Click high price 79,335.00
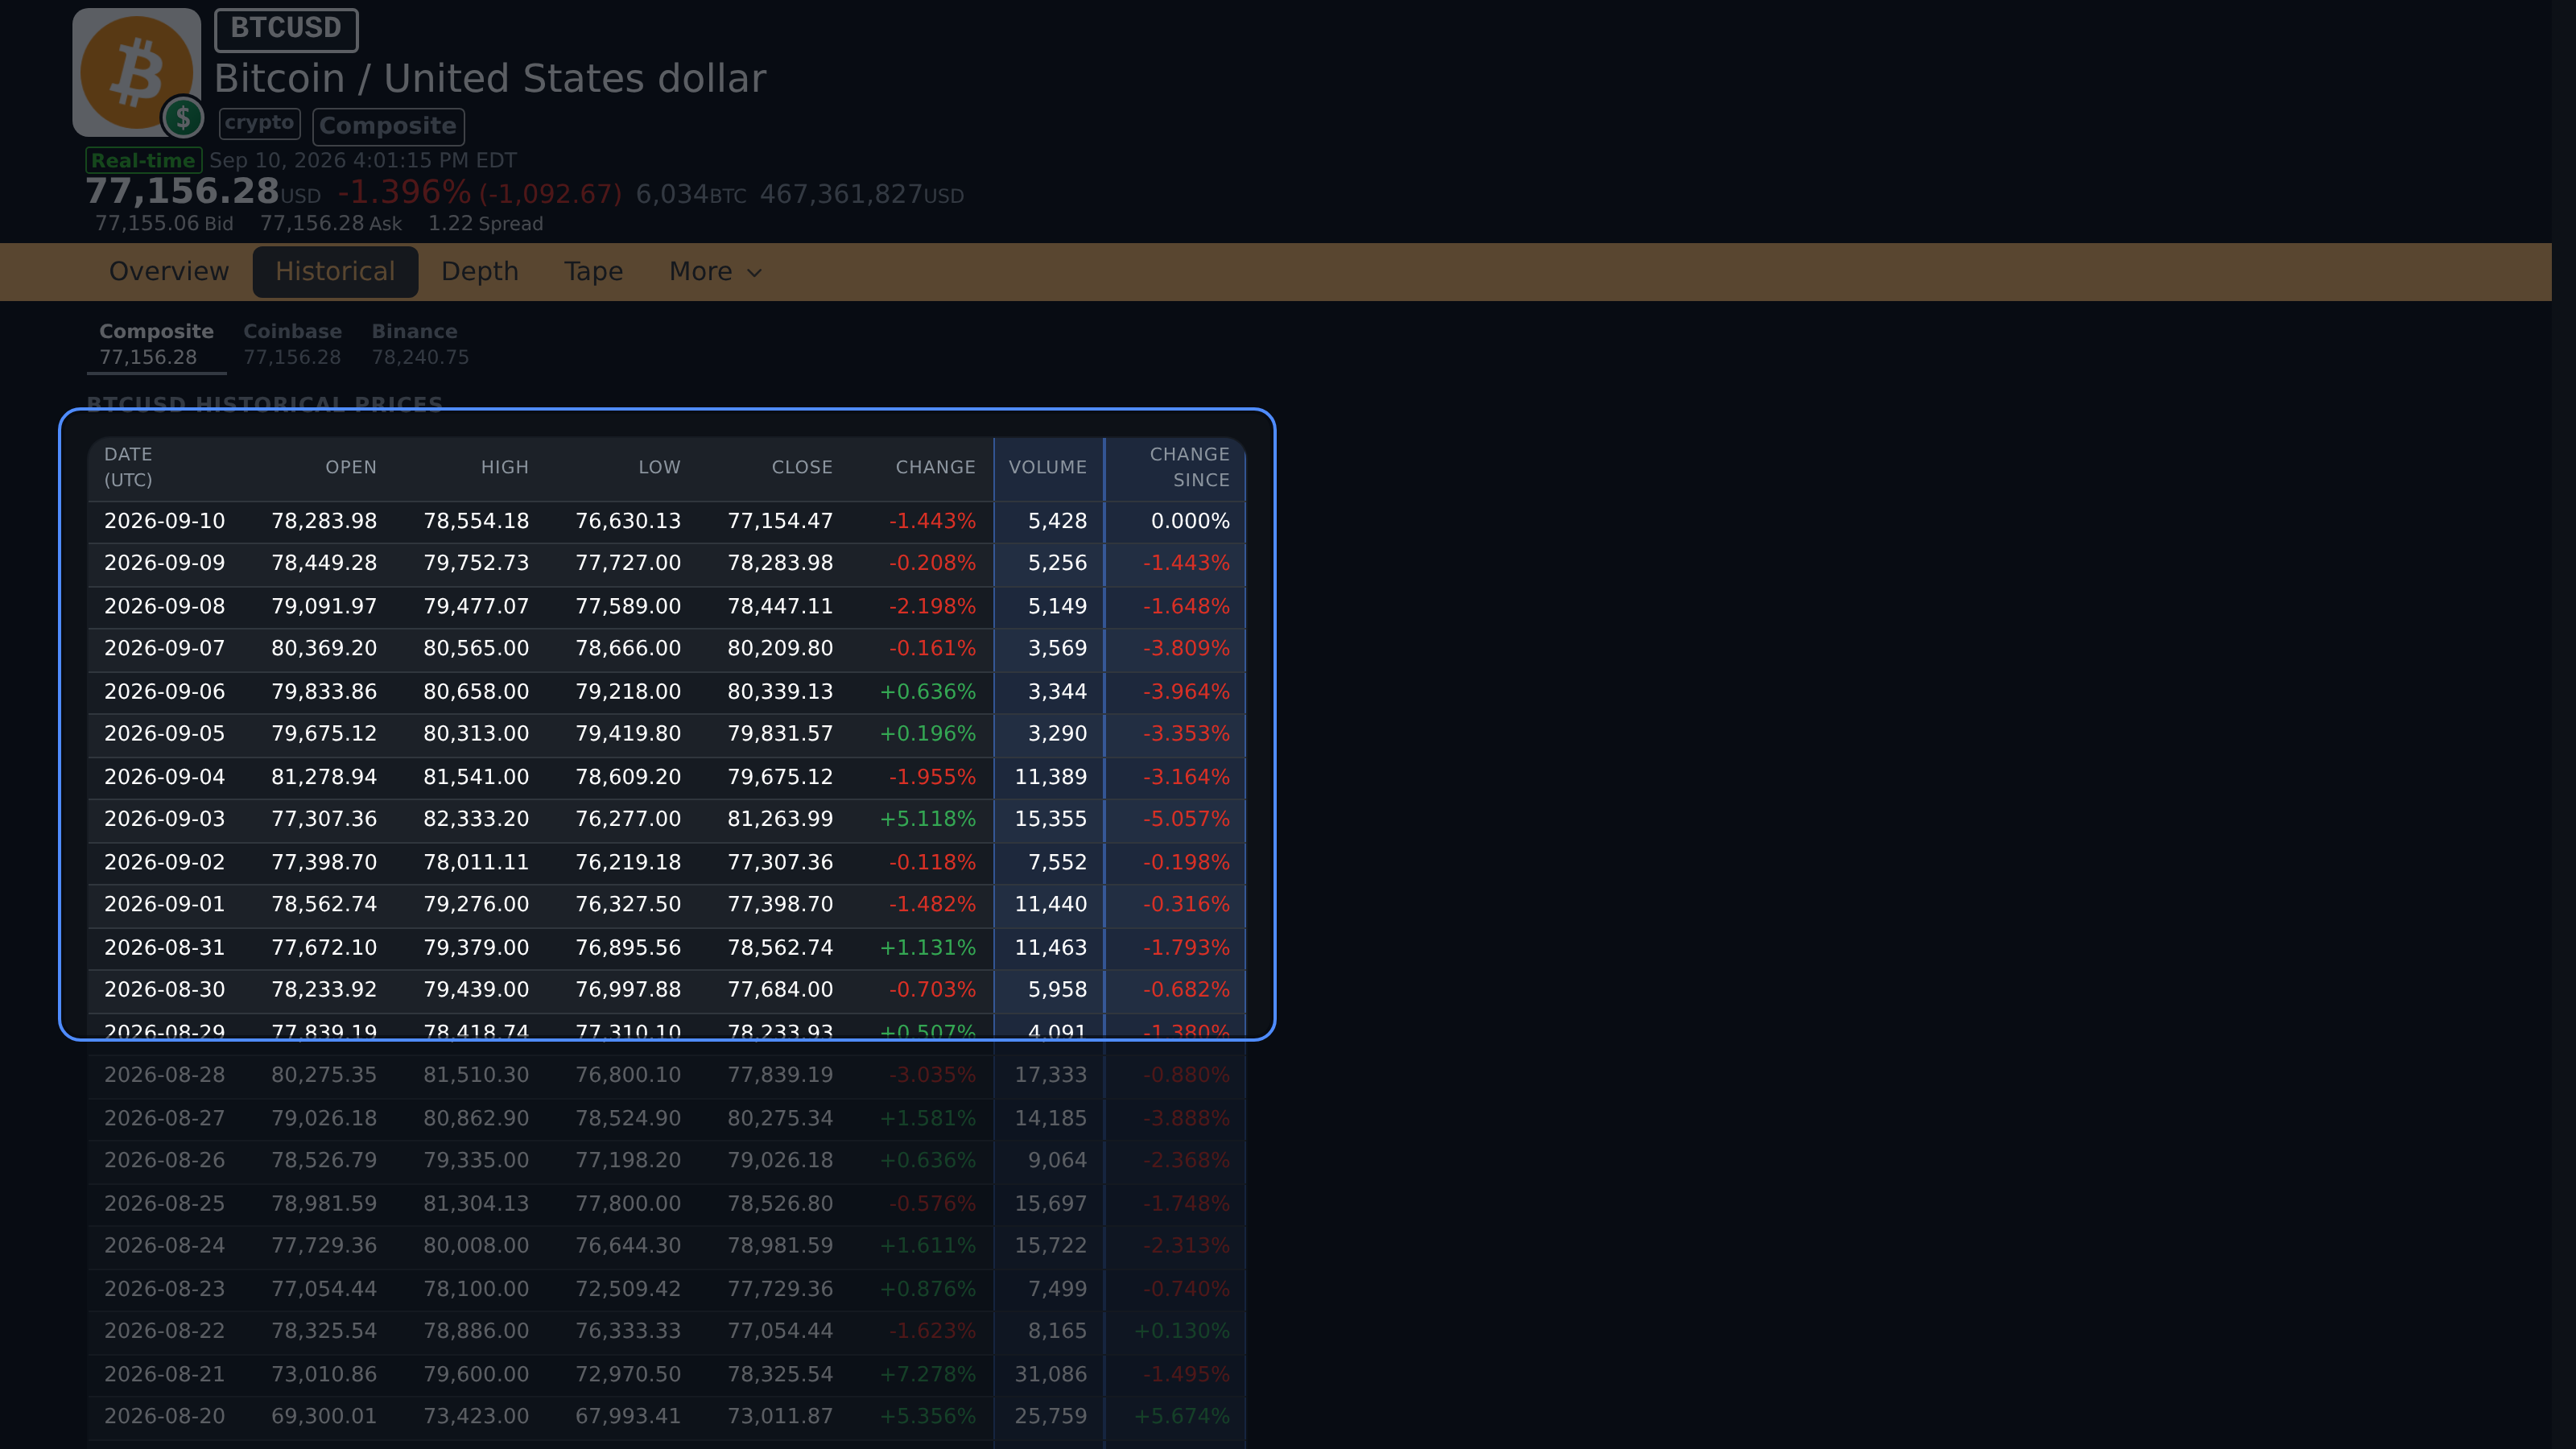This screenshot has width=2576, height=1449. [x=476, y=1160]
